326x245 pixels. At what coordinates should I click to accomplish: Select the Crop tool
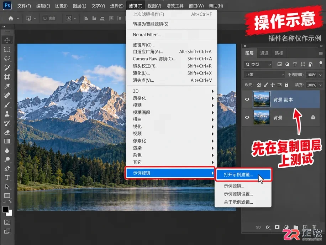coord(7,77)
